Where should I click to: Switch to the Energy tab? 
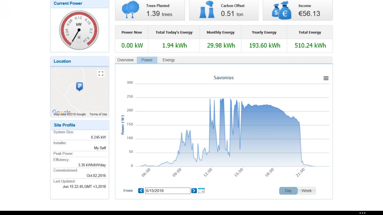coord(169,60)
